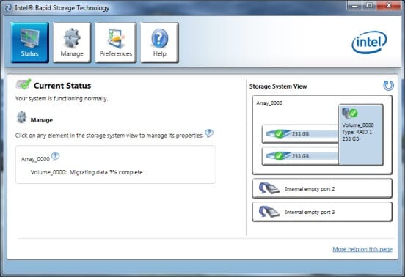Viewport: 405px width, 277px height.
Task: Minimize the Intel Rapid Storage window
Action: tap(355, 6)
